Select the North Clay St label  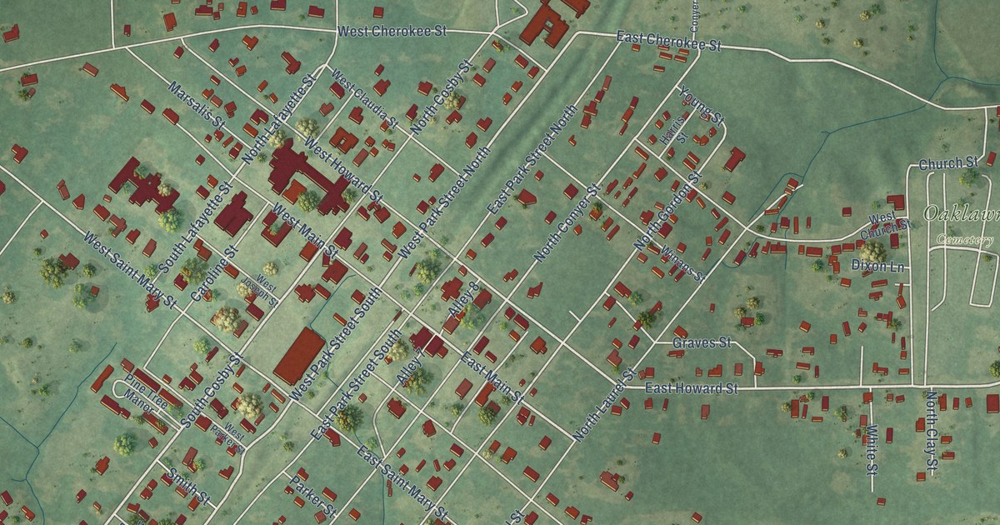931,429
